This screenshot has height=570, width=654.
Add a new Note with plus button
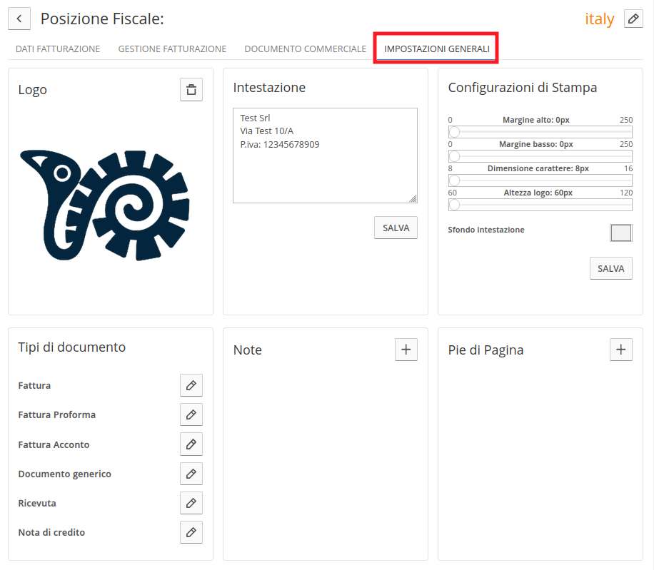coord(406,350)
